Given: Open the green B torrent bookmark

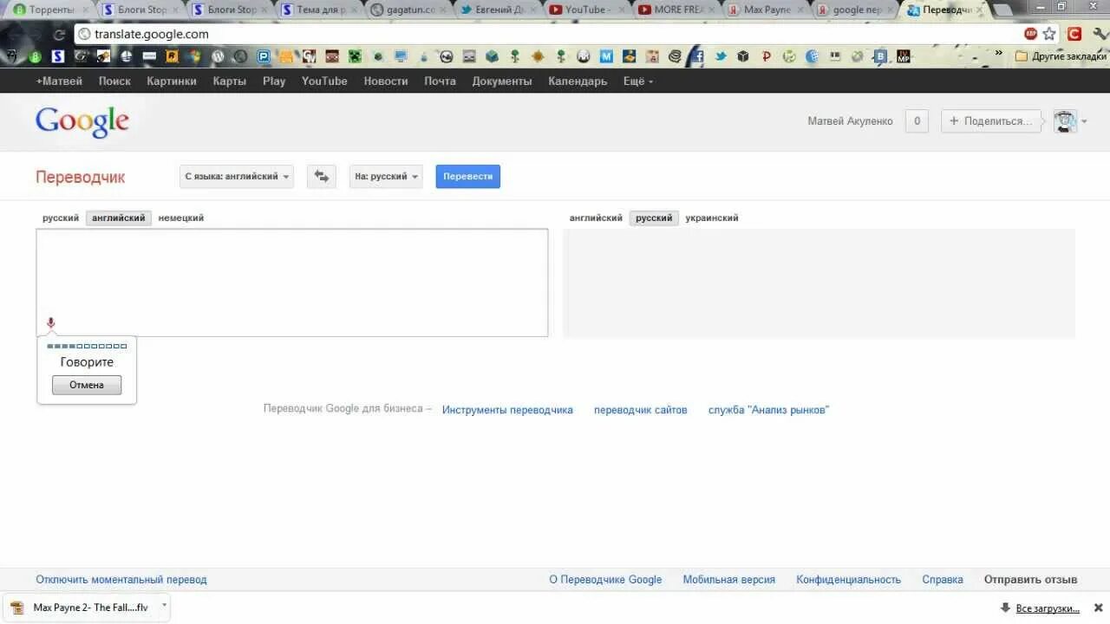Looking at the screenshot, I should (x=35, y=56).
